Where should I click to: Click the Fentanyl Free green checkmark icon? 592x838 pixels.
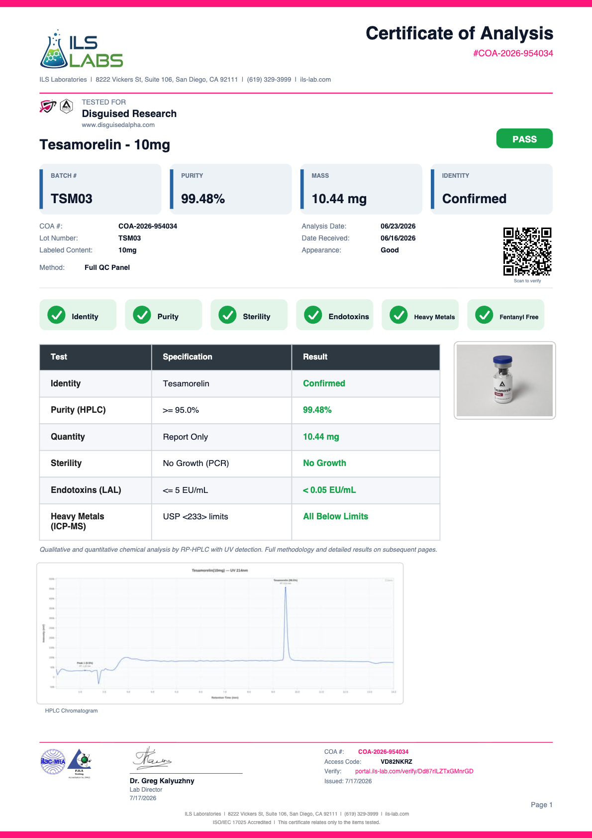point(484,315)
